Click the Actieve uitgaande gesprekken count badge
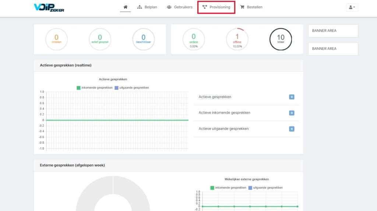This screenshot has width=377, height=211. (x=292, y=129)
